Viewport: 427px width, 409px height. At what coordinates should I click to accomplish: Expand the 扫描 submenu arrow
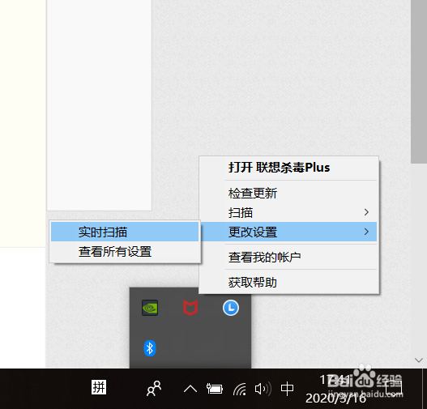click(366, 212)
